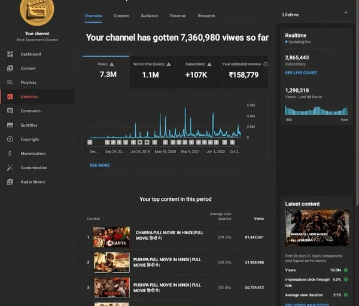Click the 2,865,443 subscribers count

[x=297, y=57]
